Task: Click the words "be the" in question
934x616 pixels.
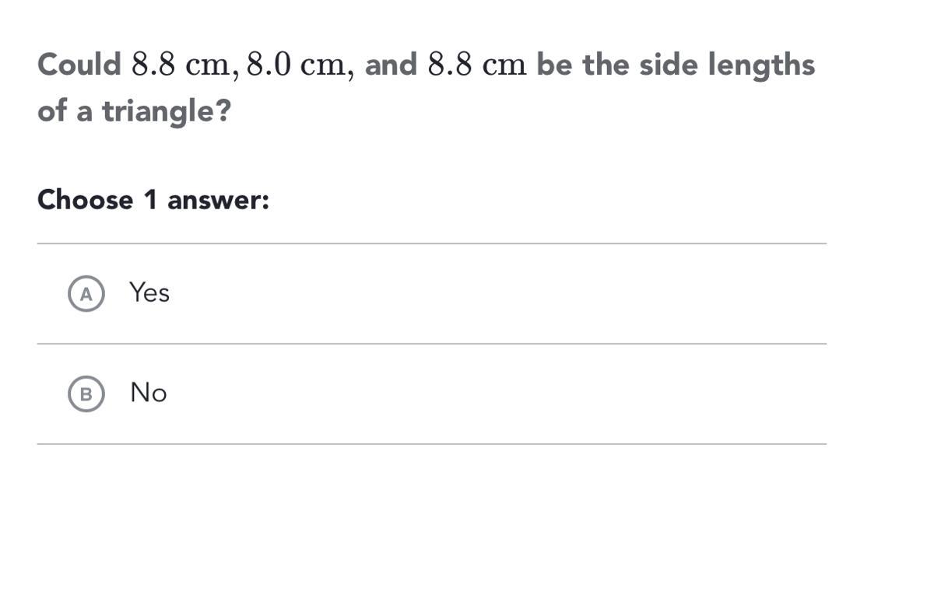Action: pos(584,65)
